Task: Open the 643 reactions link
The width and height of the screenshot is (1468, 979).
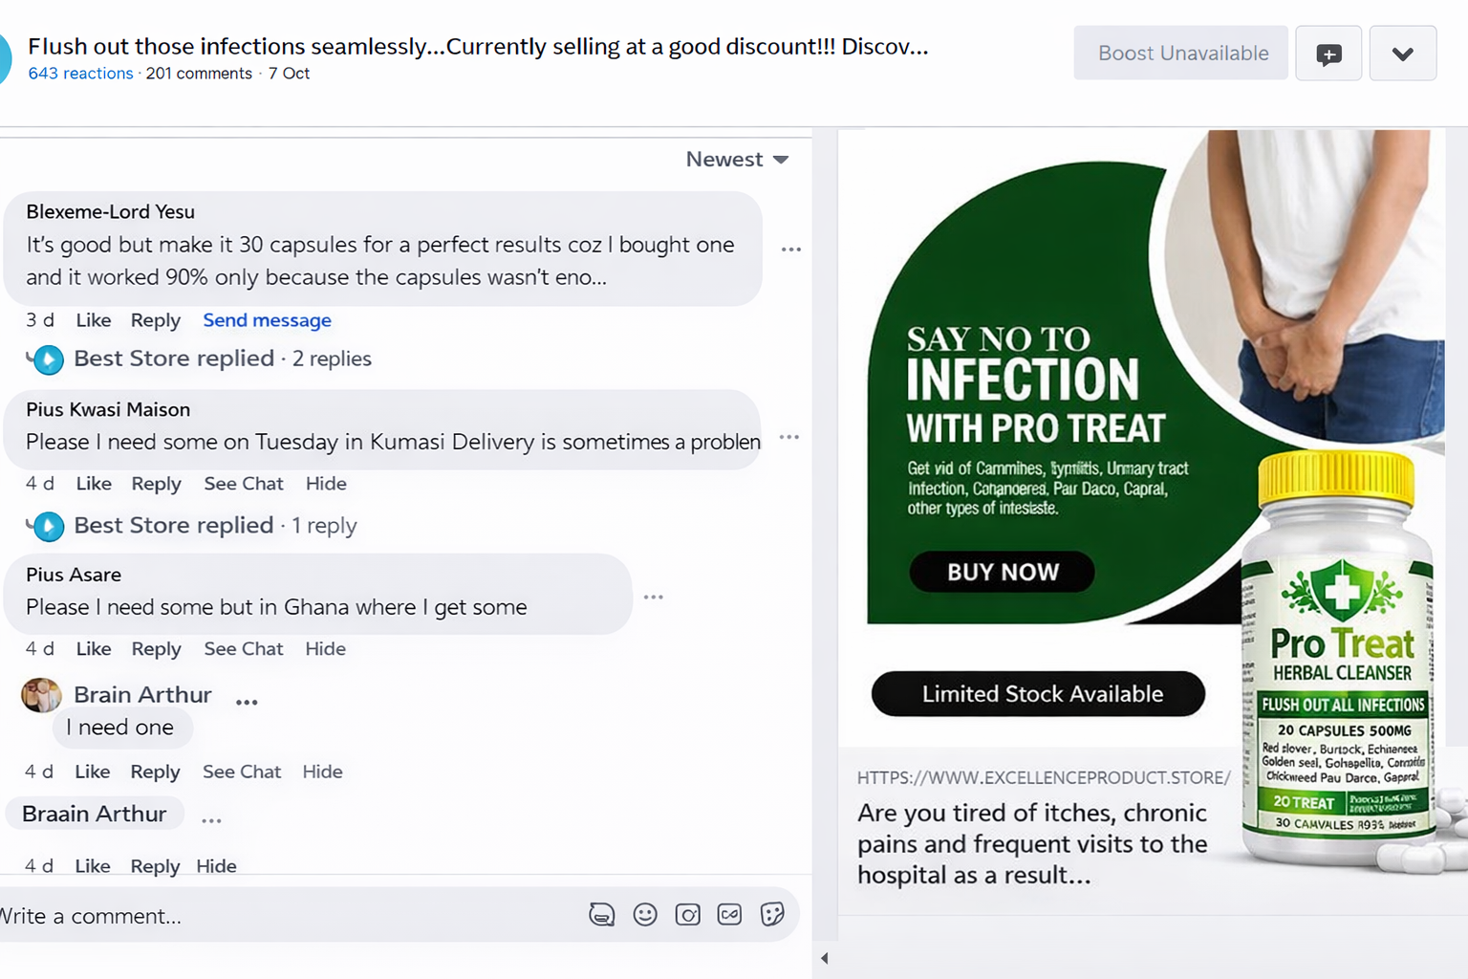Action: pyautogui.click(x=80, y=74)
